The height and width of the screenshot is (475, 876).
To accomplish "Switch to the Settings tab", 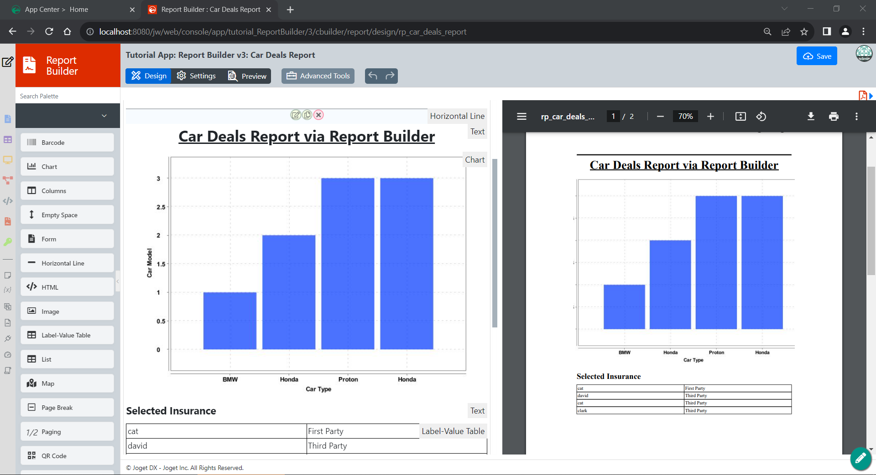I will pyautogui.click(x=197, y=76).
